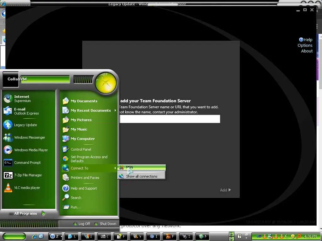Click the clock showing 4:38 PM
The width and height of the screenshot is (322, 241).
[310, 237]
